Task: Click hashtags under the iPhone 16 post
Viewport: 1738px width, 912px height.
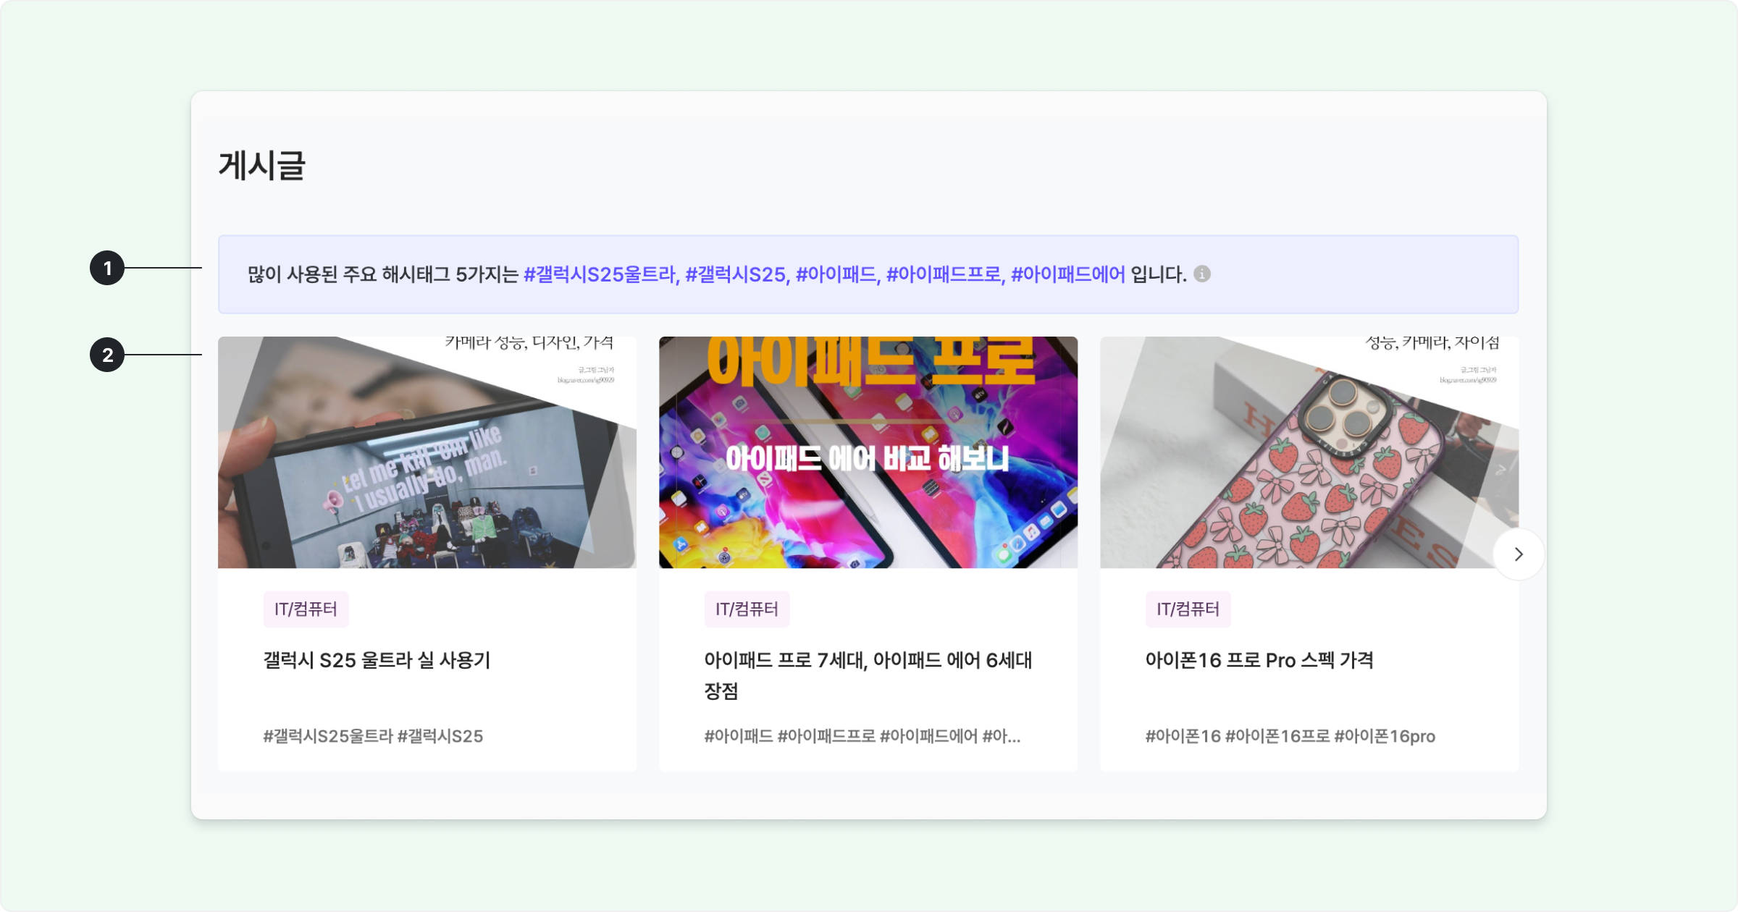Action: click(1290, 737)
